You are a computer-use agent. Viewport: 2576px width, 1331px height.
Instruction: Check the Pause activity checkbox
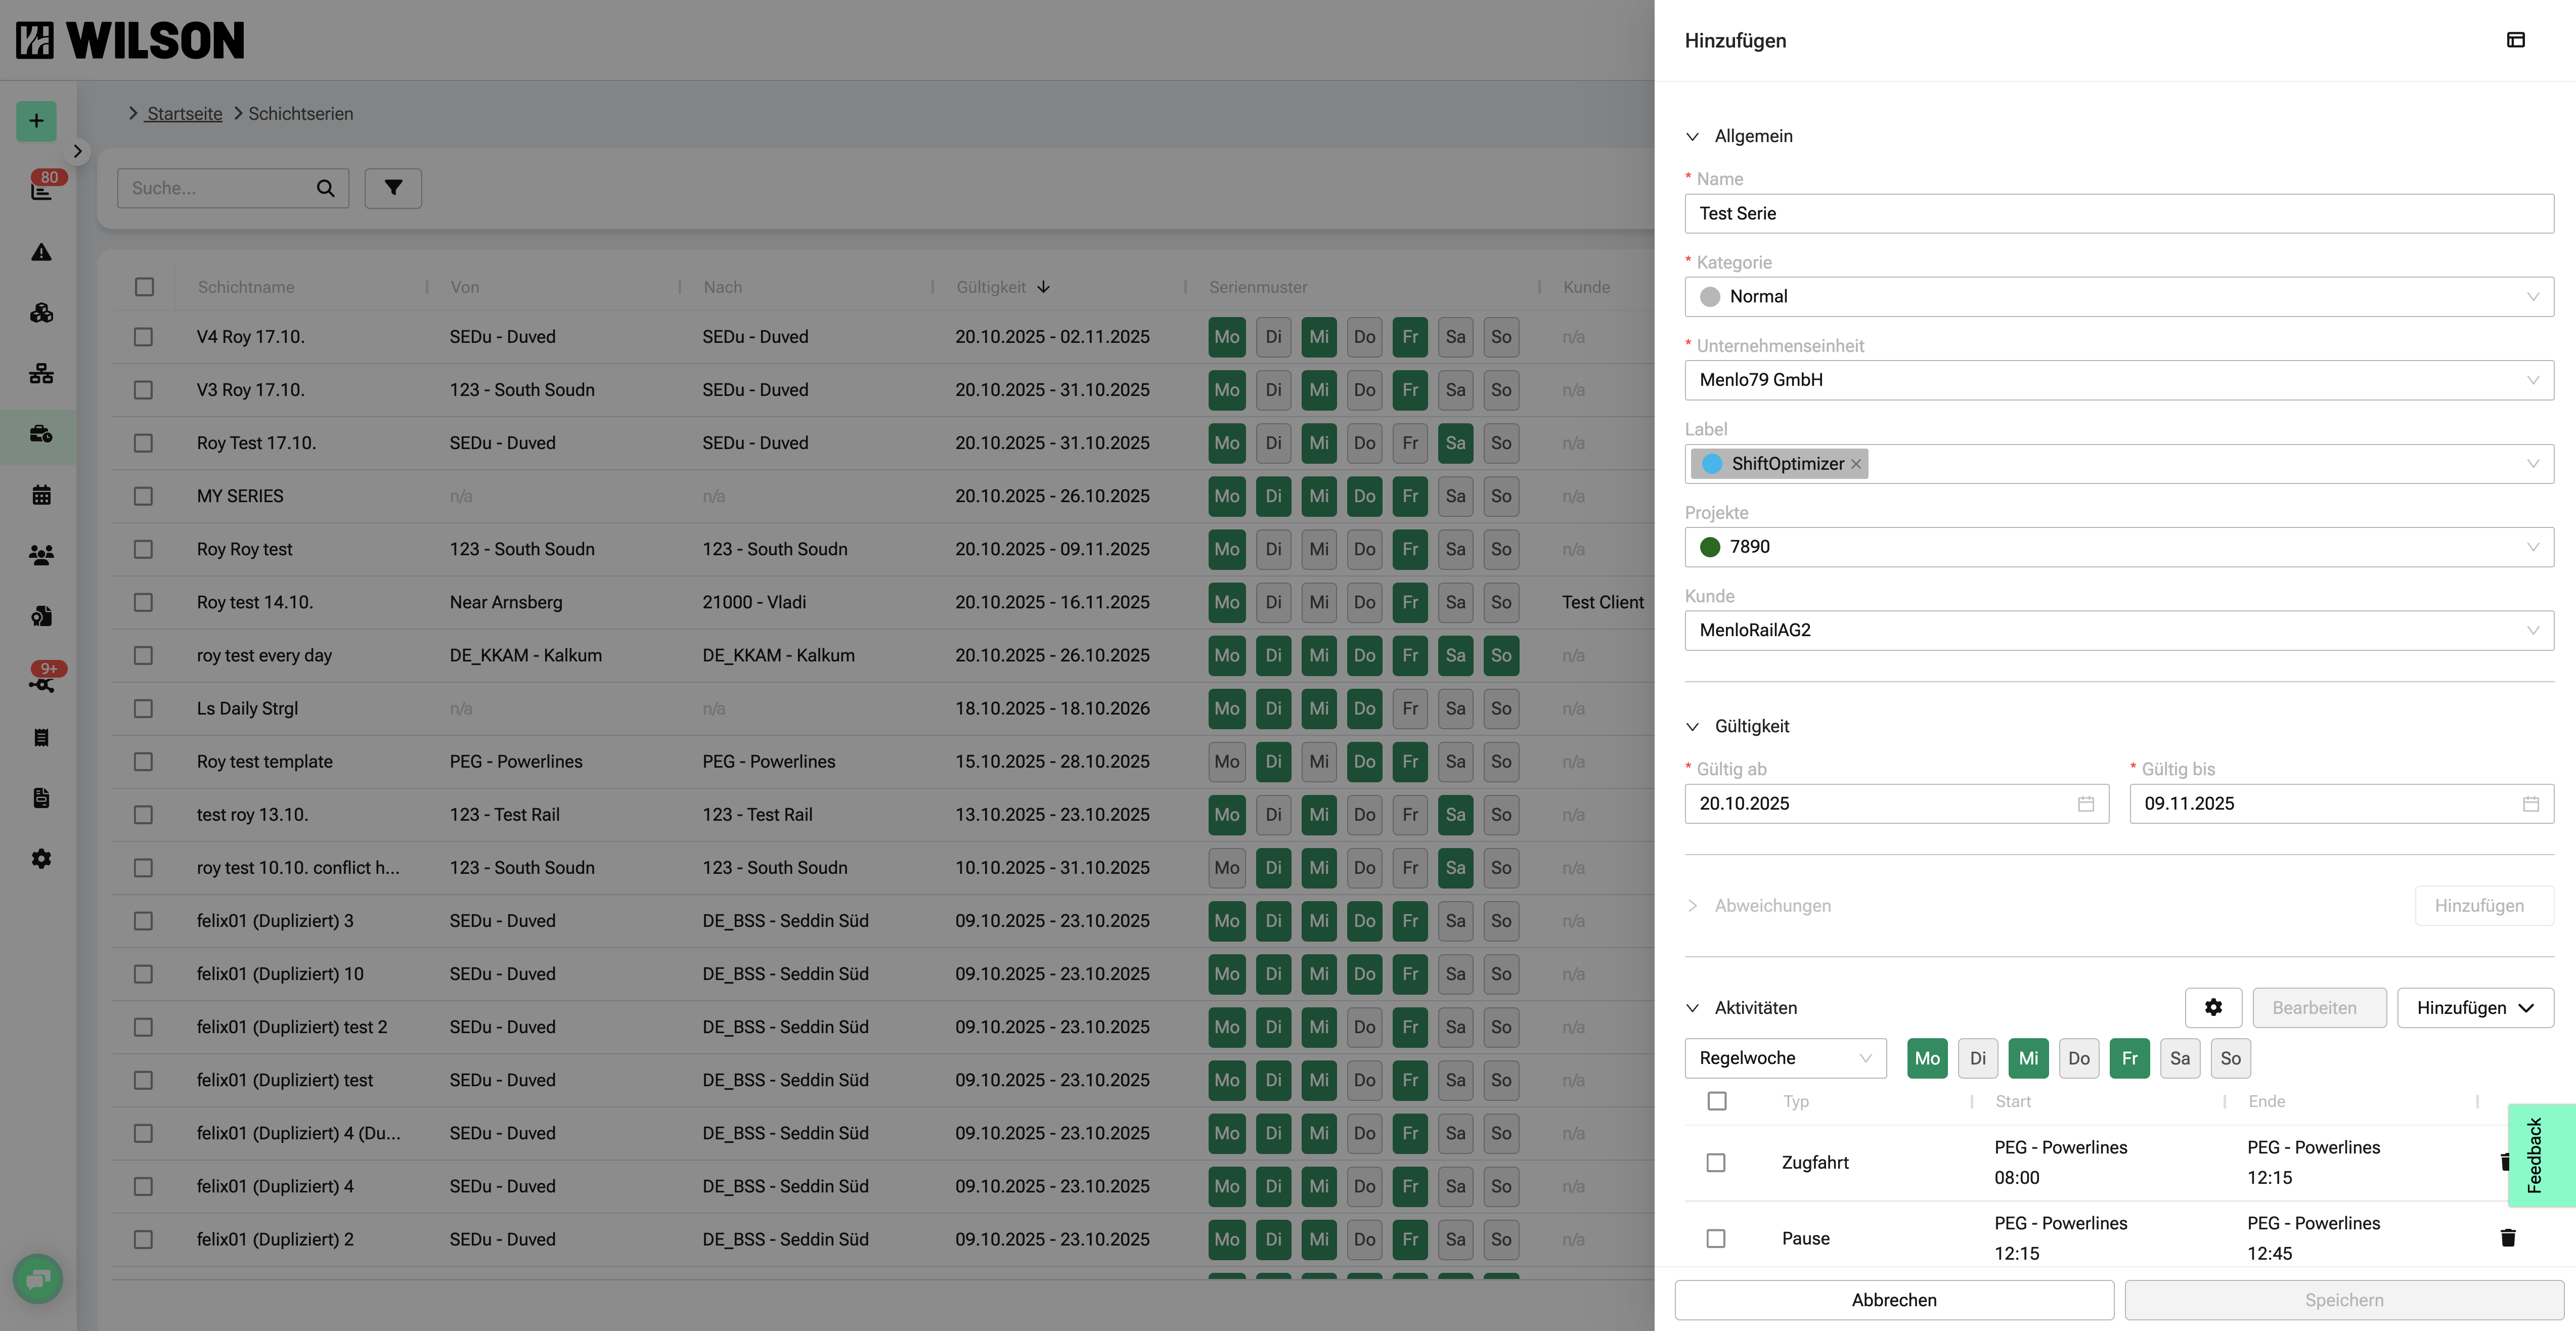click(1716, 1238)
